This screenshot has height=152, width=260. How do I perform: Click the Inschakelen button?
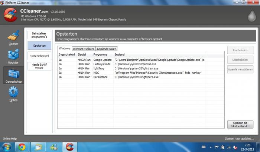point(240,50)
